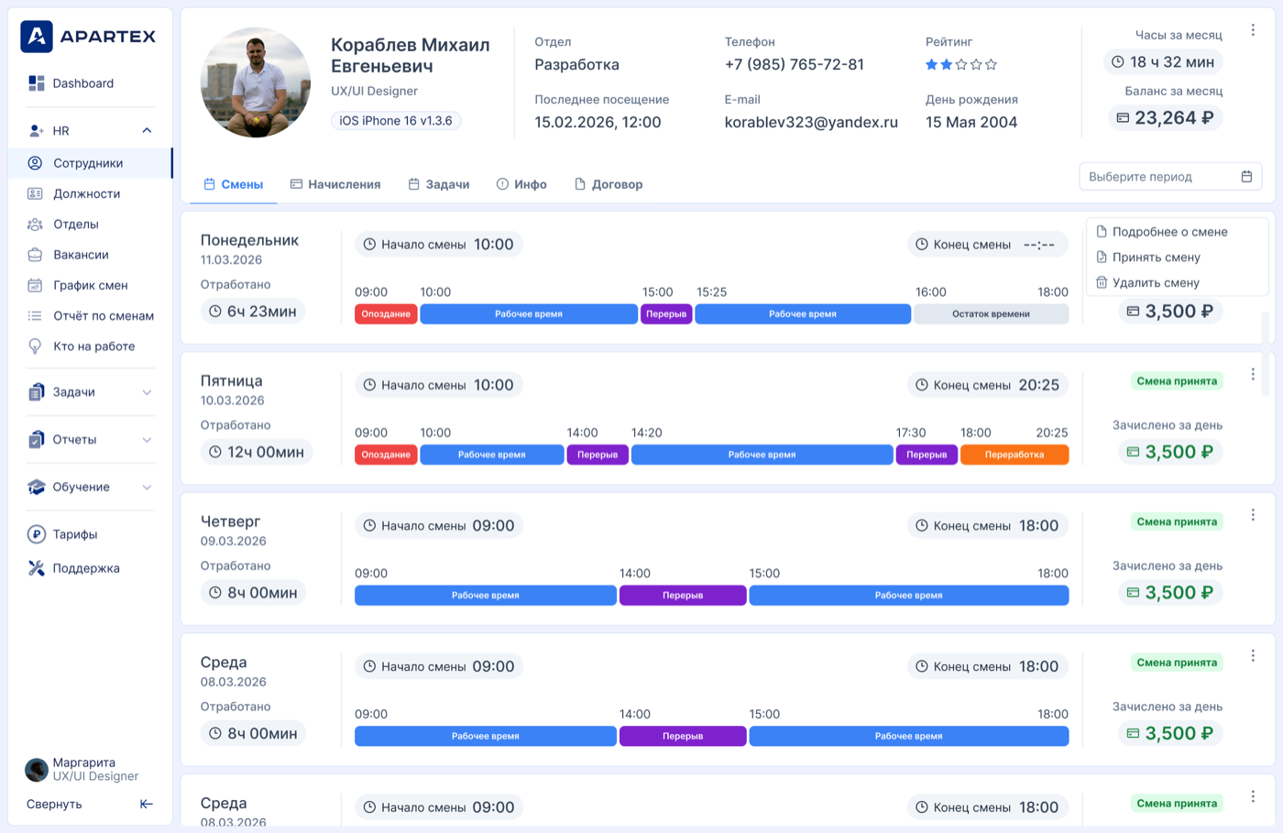Click the 12ч 00мин worked time chip

point(257,453)
